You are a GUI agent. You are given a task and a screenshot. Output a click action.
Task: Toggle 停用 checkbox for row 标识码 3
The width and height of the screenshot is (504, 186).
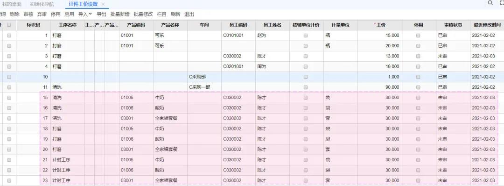coord(418,57)
